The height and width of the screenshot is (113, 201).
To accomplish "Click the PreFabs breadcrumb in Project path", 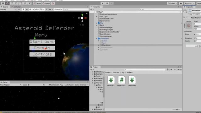I will coord(116,73).
